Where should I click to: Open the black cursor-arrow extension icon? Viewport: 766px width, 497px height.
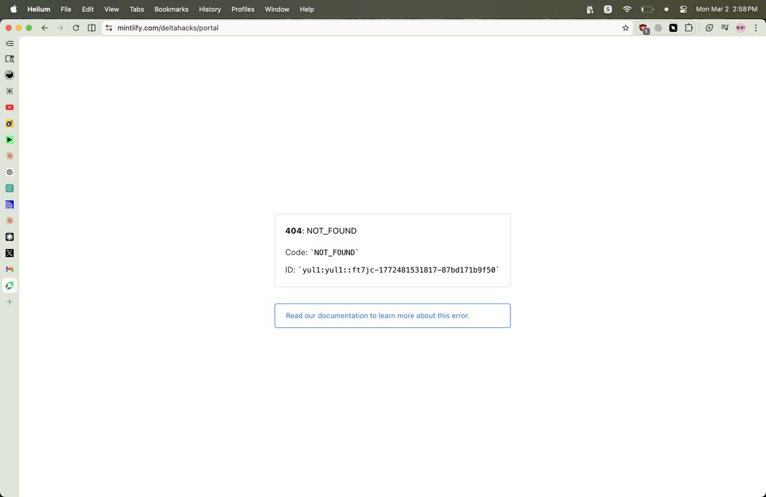[673, 28]
